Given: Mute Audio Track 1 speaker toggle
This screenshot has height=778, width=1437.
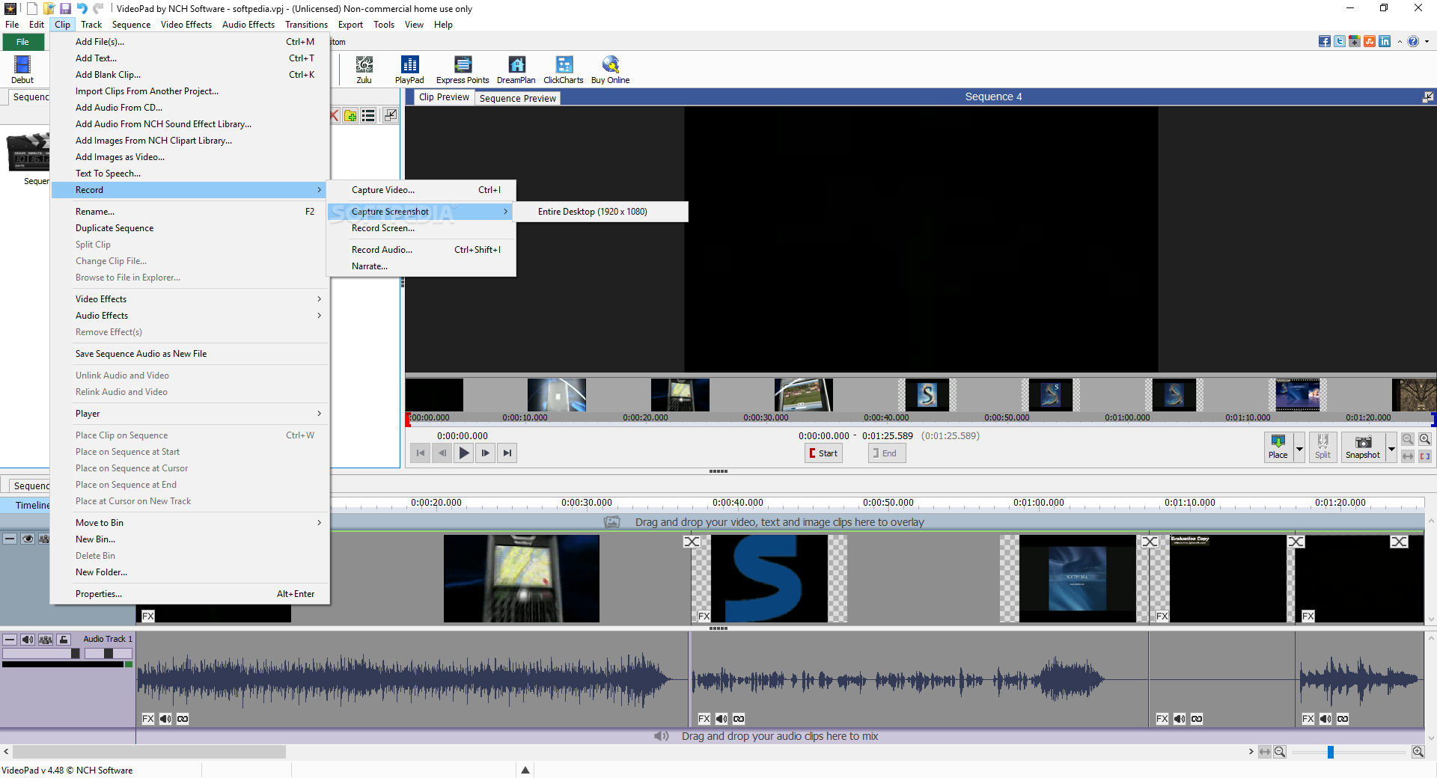Looking at the screenshot, I should [x=28, y=640].
